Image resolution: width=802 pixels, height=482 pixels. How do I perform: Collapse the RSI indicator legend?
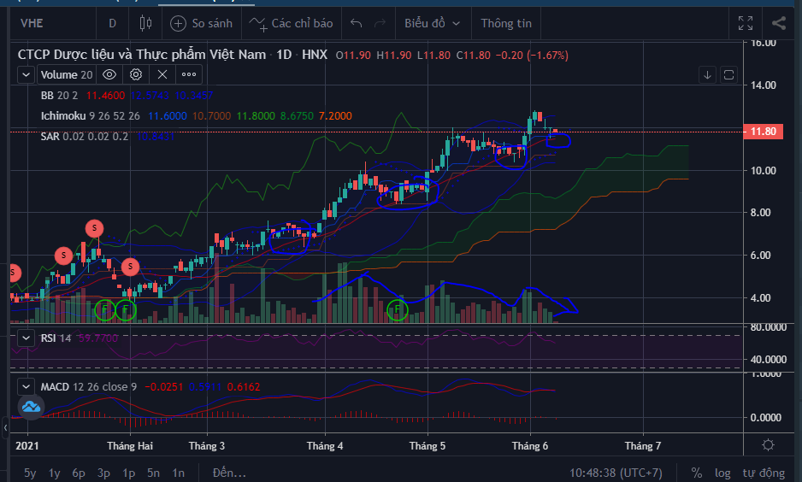(x=27, y=338)
